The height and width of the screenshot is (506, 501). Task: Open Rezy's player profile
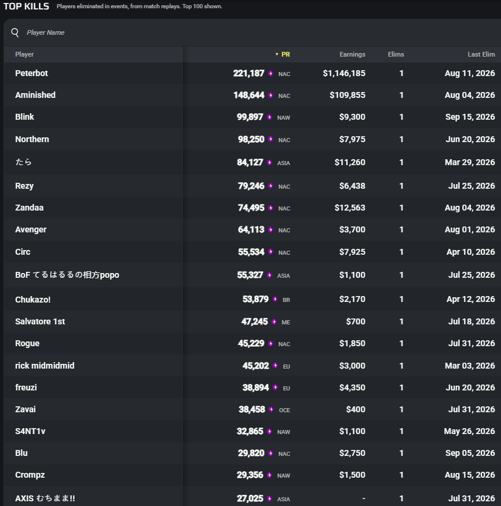[x=25, y=186]
